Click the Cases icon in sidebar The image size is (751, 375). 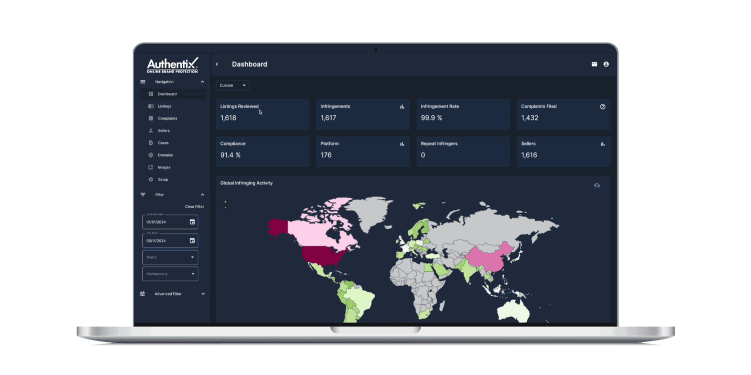coord(151,143)
